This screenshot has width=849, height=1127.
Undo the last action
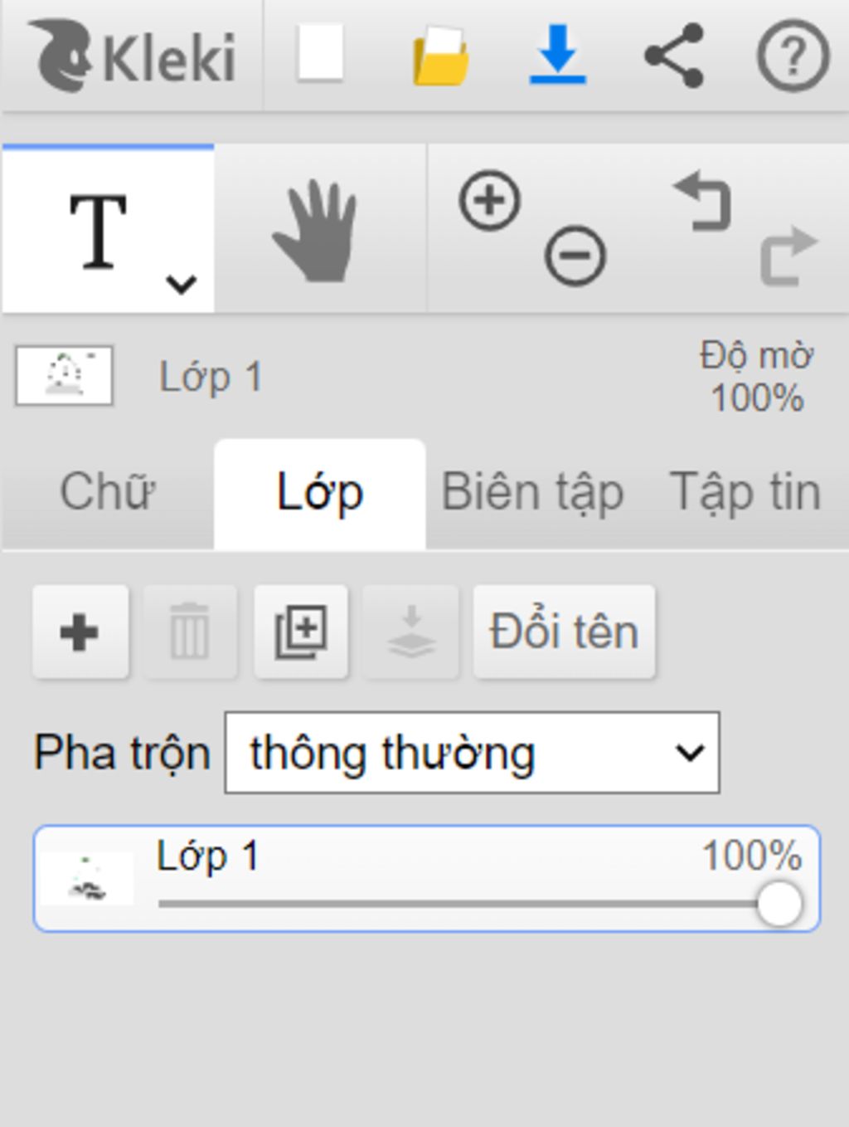click(703, 200)
